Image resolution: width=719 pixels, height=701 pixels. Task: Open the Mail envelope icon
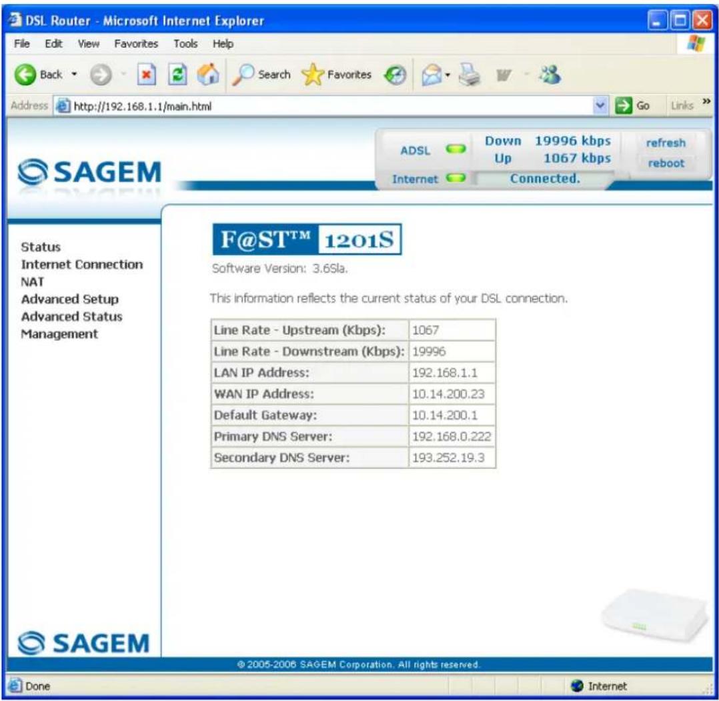tap(432, 75)
